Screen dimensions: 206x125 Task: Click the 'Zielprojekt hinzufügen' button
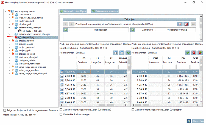73,11
